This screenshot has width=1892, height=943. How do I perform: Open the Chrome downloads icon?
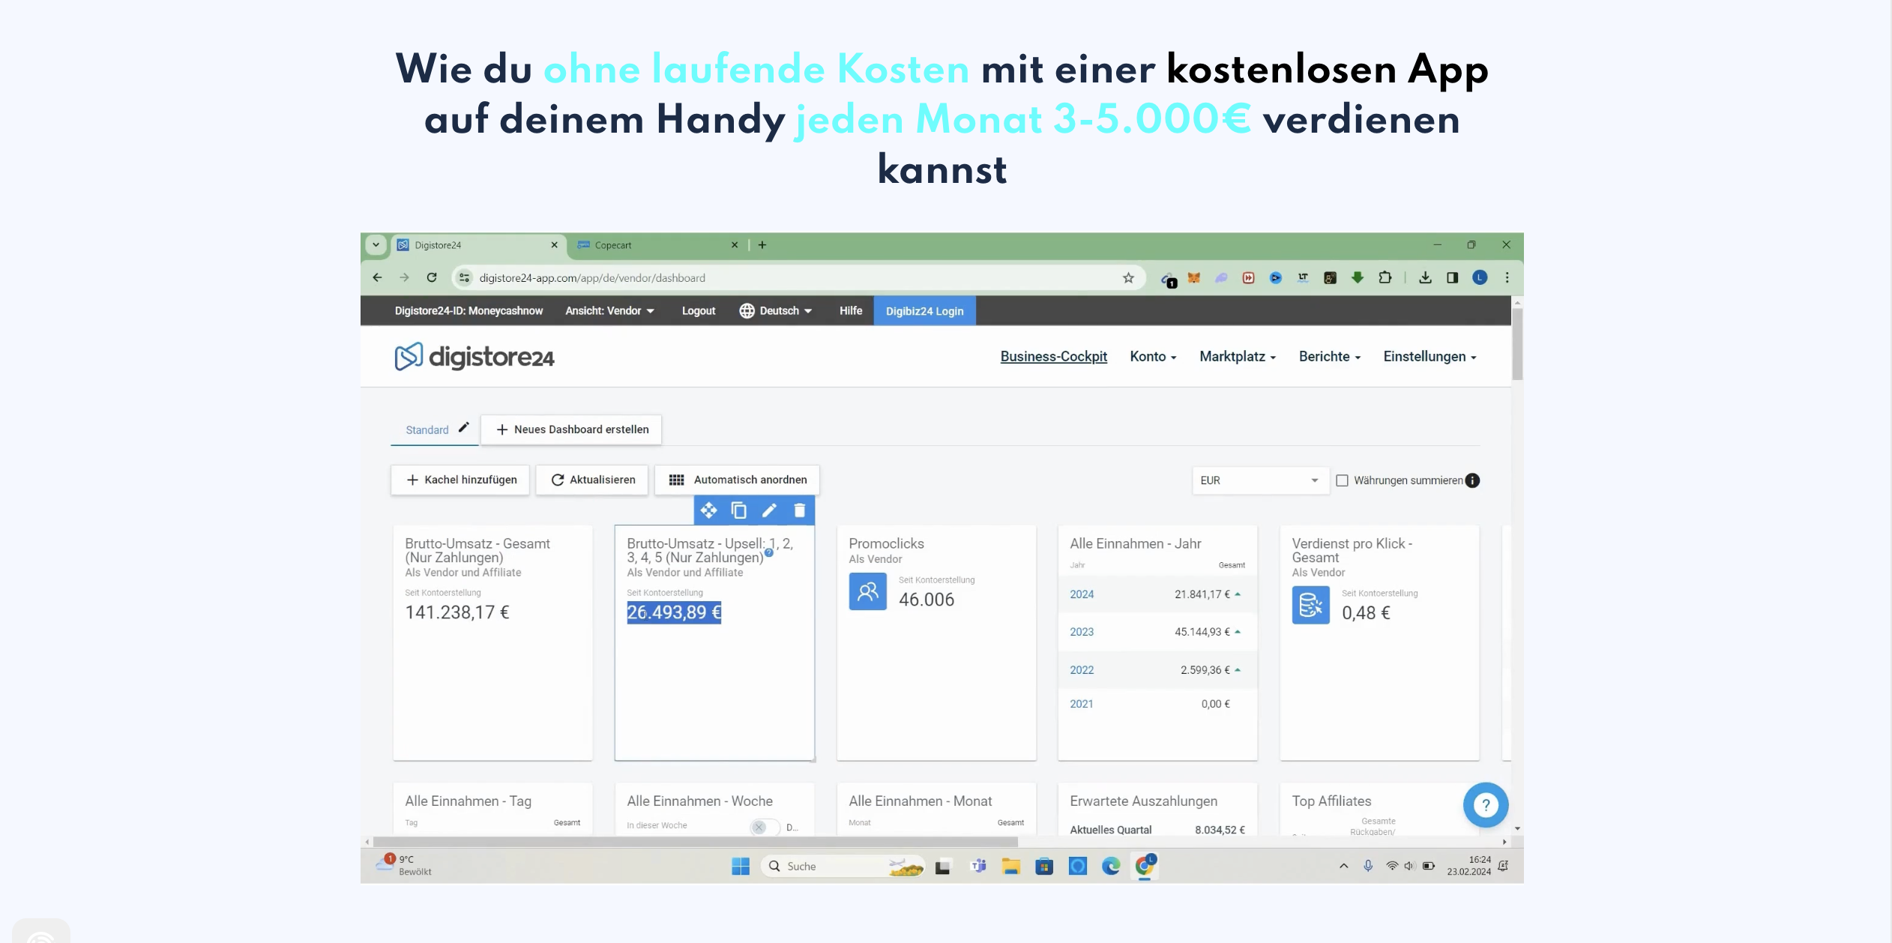pos(1425,278)
